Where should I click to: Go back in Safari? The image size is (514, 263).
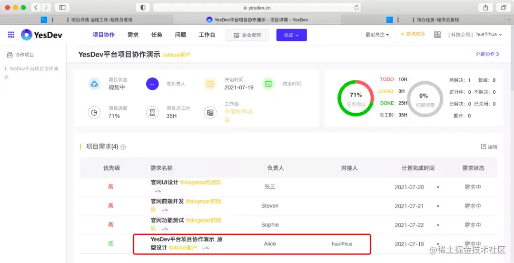(x=36, y=7)
